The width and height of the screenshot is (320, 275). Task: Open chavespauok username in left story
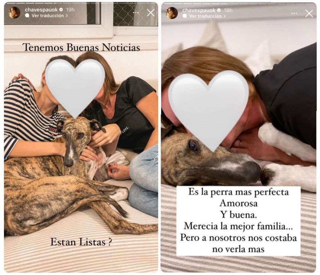[41, 10]
